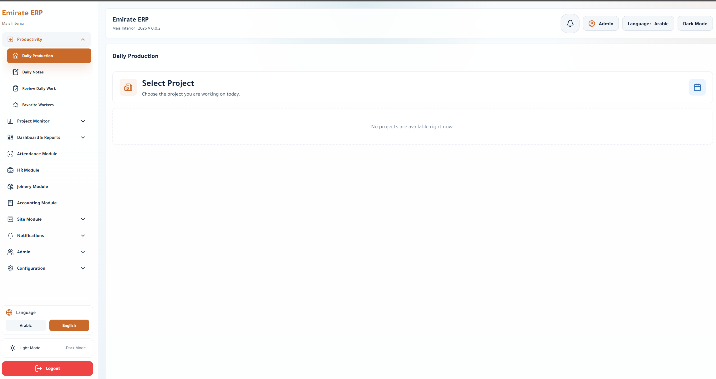The width and height of the screenshot is (716, 379).
Task: Expand the sidebar Notifications chevron
Action: (x=83, y=236)
